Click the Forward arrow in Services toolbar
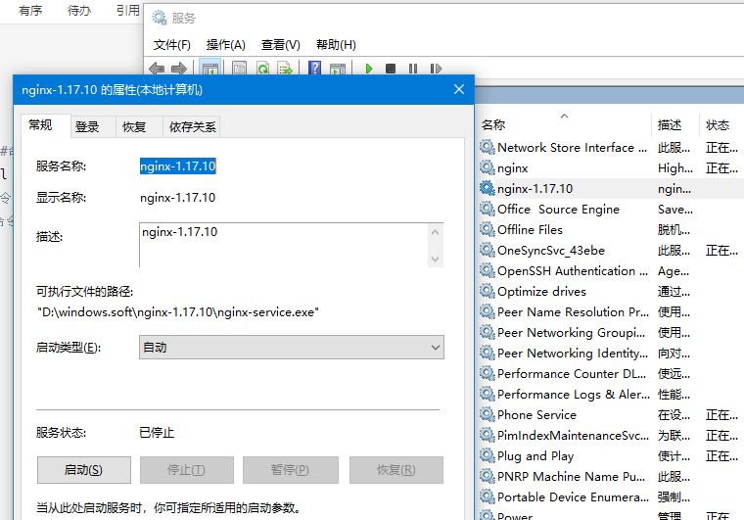Screen dimensions: 744x520 (x=179, y=69)
